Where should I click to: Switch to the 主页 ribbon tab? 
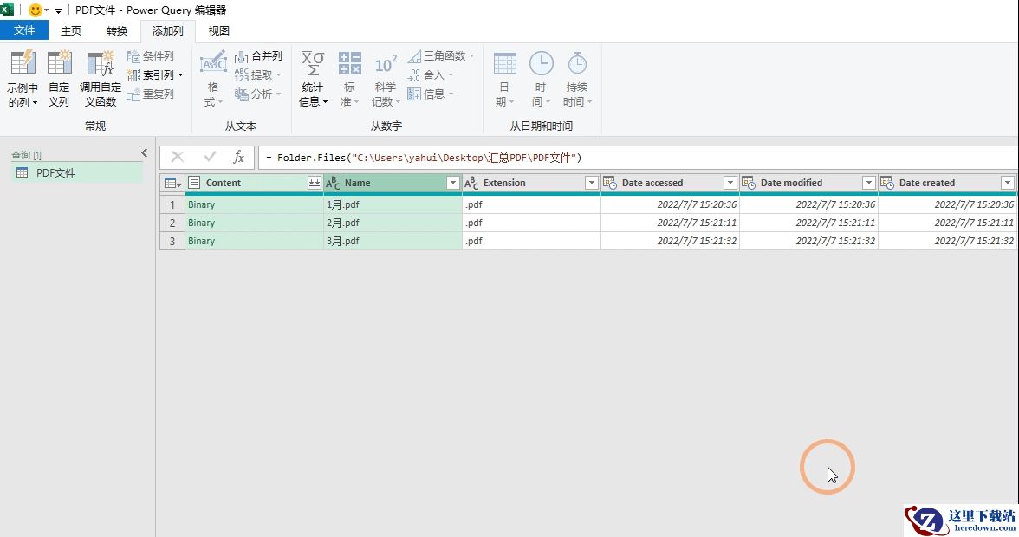click(x=71, y=30)
